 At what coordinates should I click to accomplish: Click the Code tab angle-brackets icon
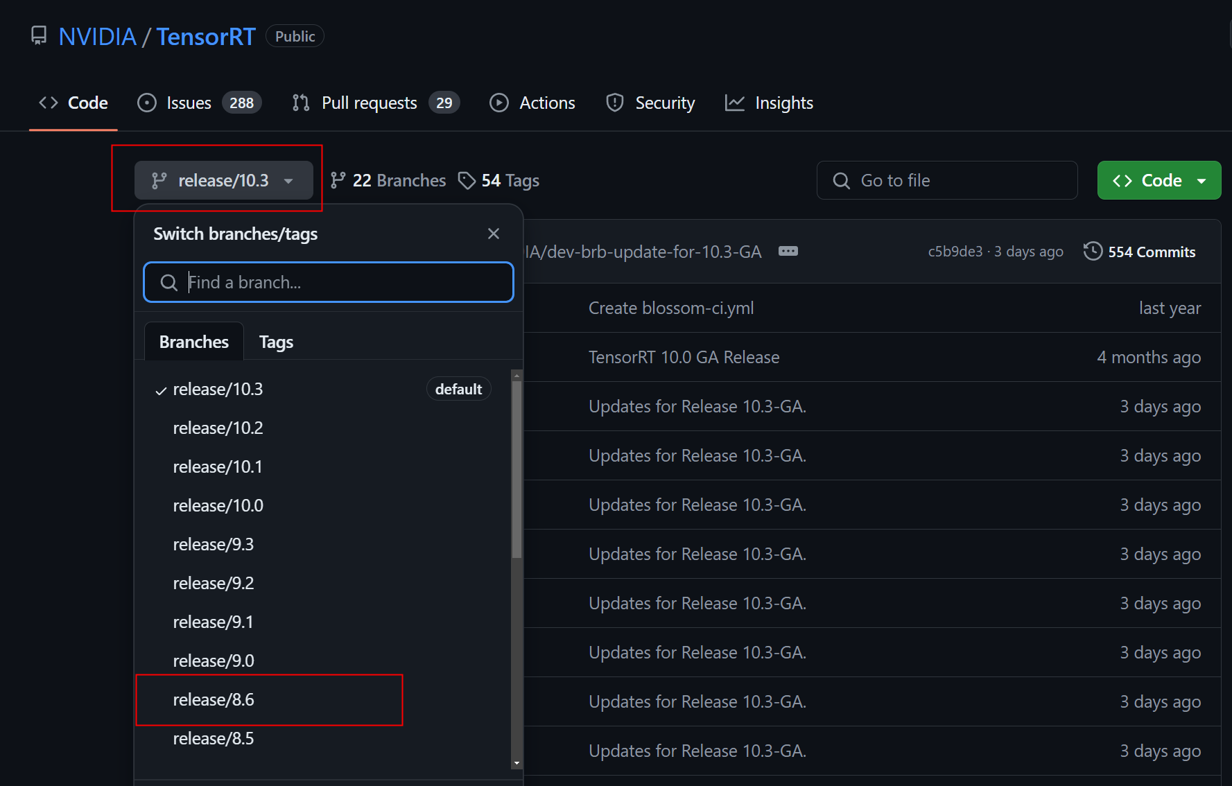[49, 103]
